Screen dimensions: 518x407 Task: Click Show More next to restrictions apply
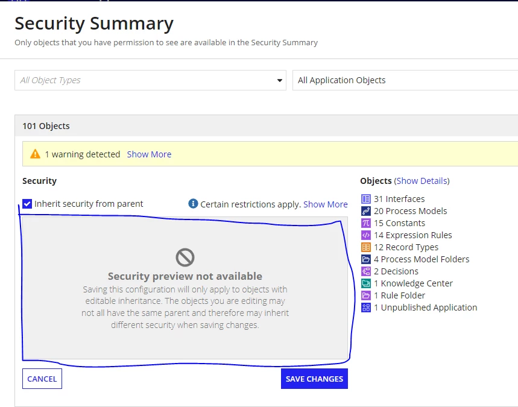[x=326, y=204]
